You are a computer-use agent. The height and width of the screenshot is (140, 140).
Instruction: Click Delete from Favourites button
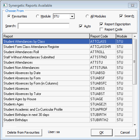click(24, 132)
